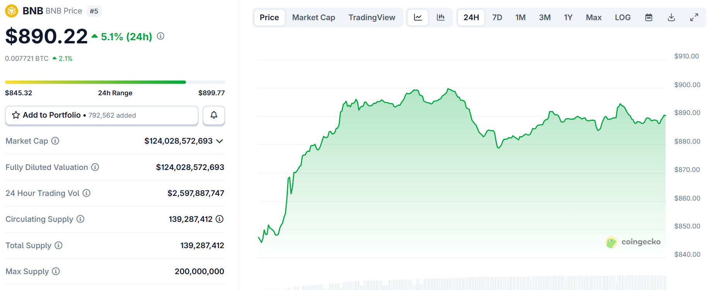The image size is (707, 290).
Task: Click the price alert bell icon
Action: pos(214,115)
